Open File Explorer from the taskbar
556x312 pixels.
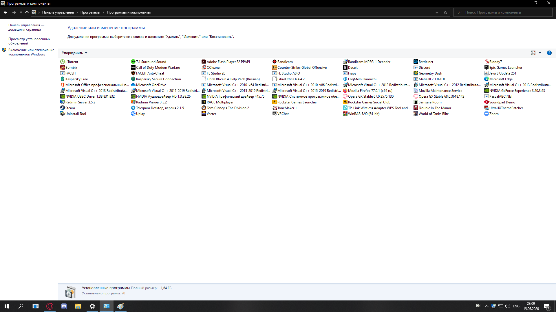click(78, 306)
